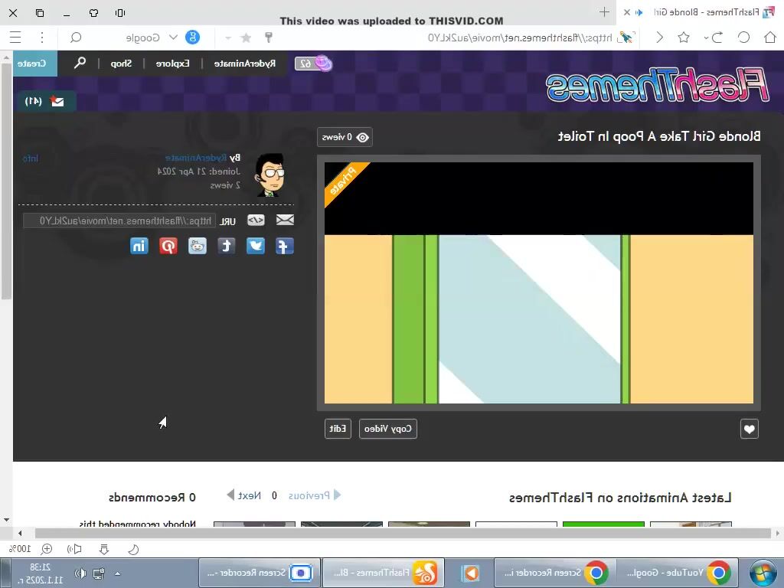Reload the page with refresh icon
Viewport: 784px width, 588px height.
pos(743,38)
